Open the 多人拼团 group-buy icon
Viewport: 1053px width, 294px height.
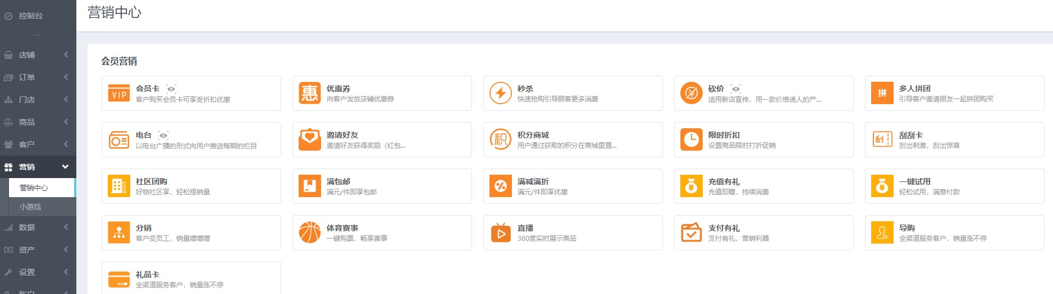[882, 93]
